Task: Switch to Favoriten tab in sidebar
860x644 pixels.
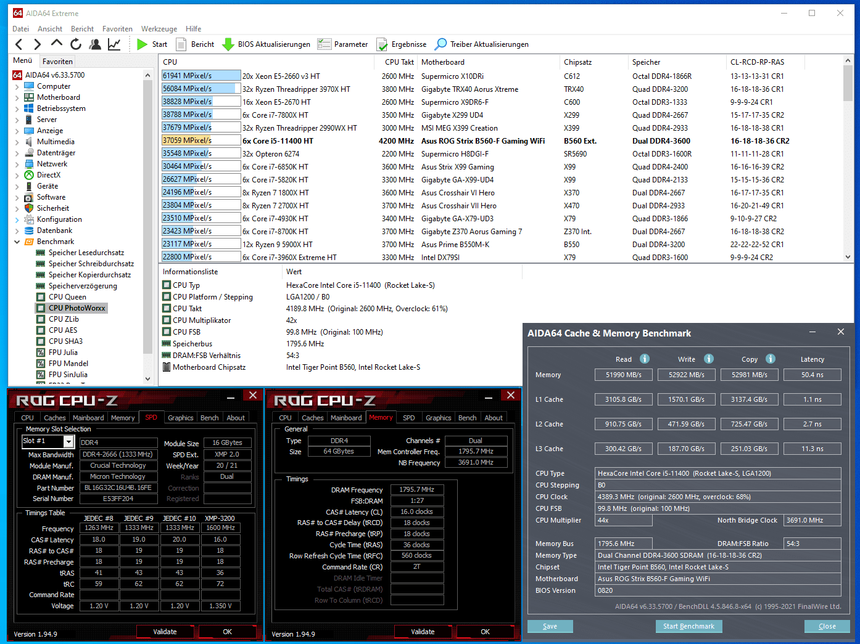Action: coord(57,62)
